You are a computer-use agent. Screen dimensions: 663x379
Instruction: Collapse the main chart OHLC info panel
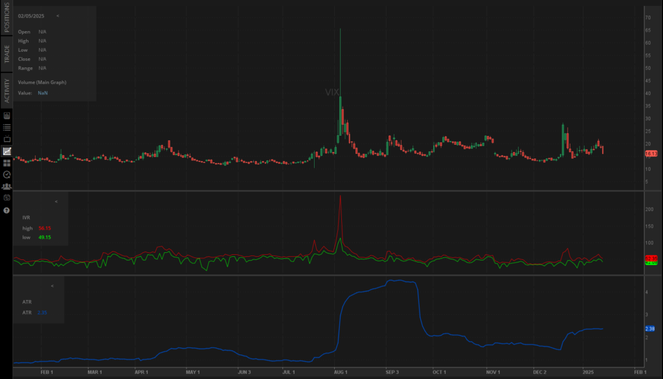(x=58, y=15)
